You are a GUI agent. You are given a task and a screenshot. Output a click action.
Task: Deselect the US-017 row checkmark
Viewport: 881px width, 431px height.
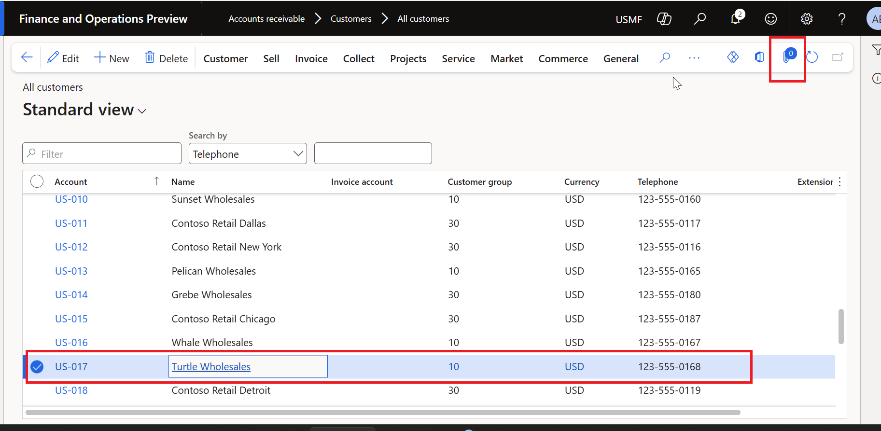[37, 367]
